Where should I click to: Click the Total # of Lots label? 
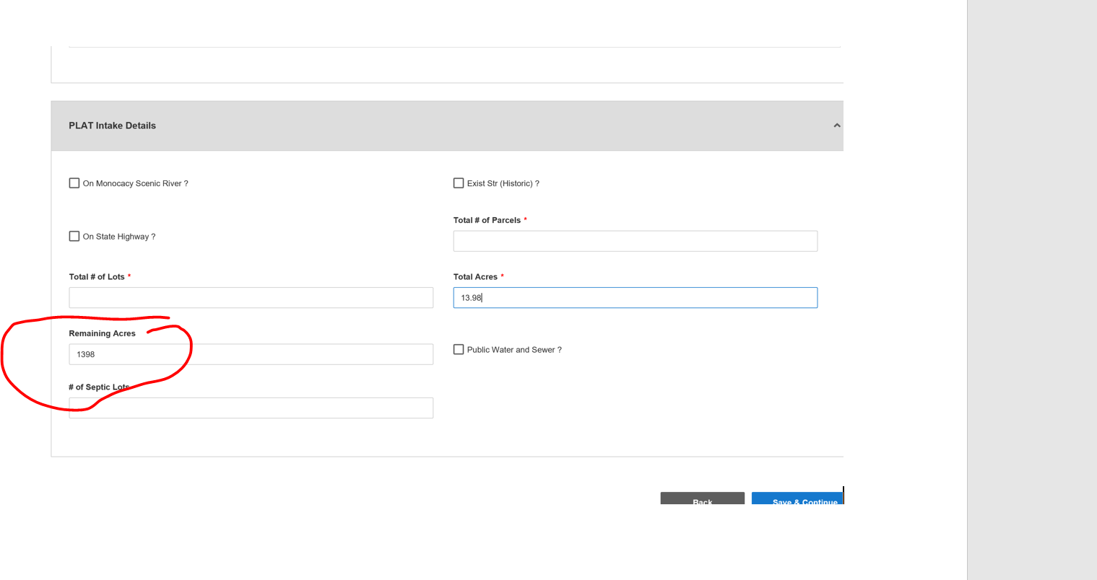coord(97,277)
